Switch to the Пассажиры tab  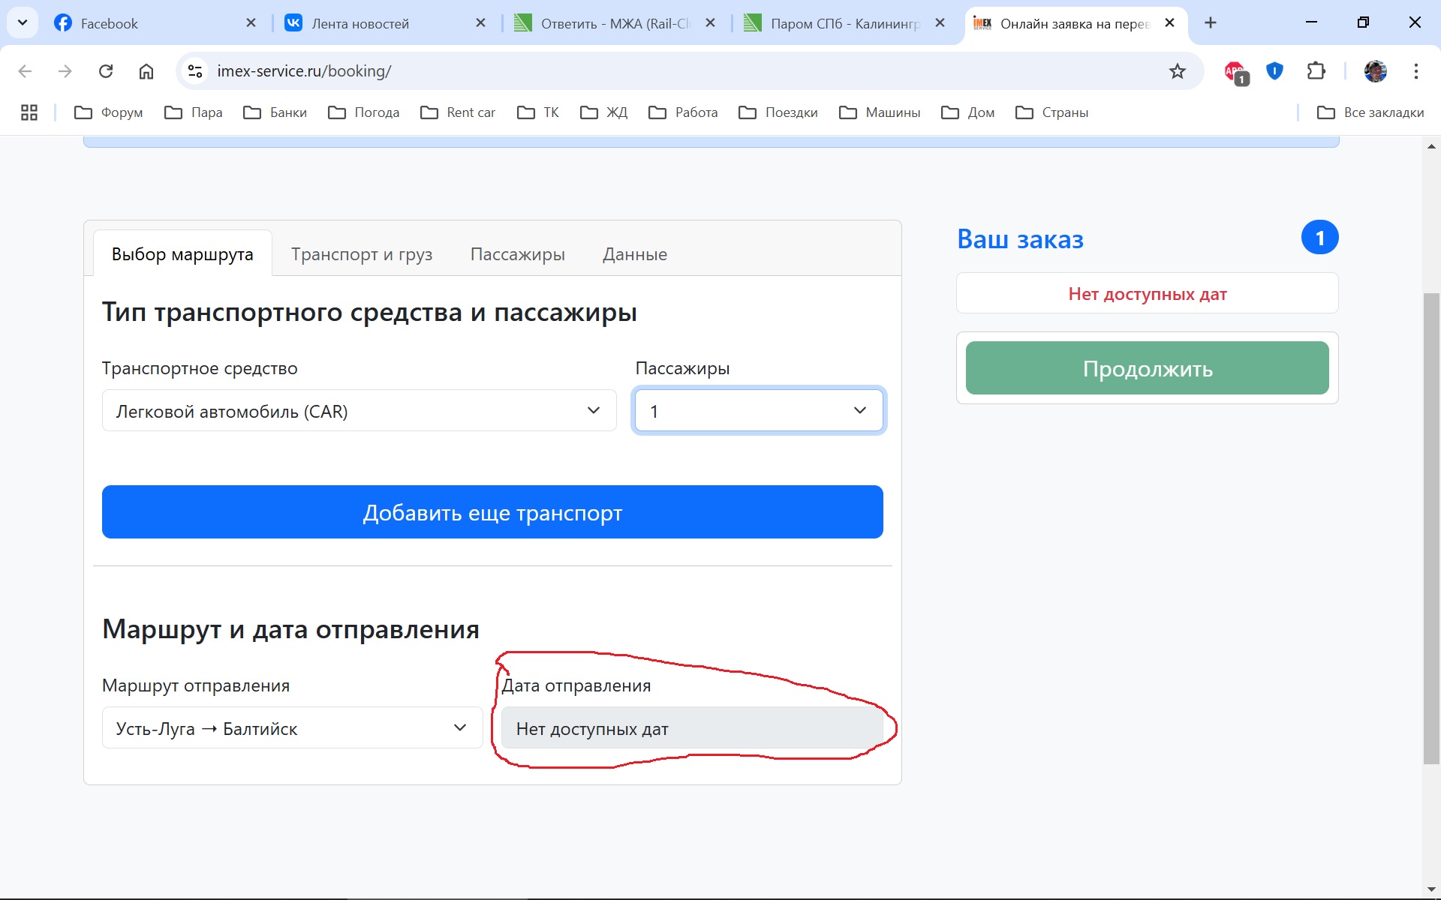517,254
